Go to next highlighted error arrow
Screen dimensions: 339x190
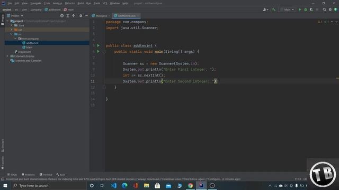(336, 22)
